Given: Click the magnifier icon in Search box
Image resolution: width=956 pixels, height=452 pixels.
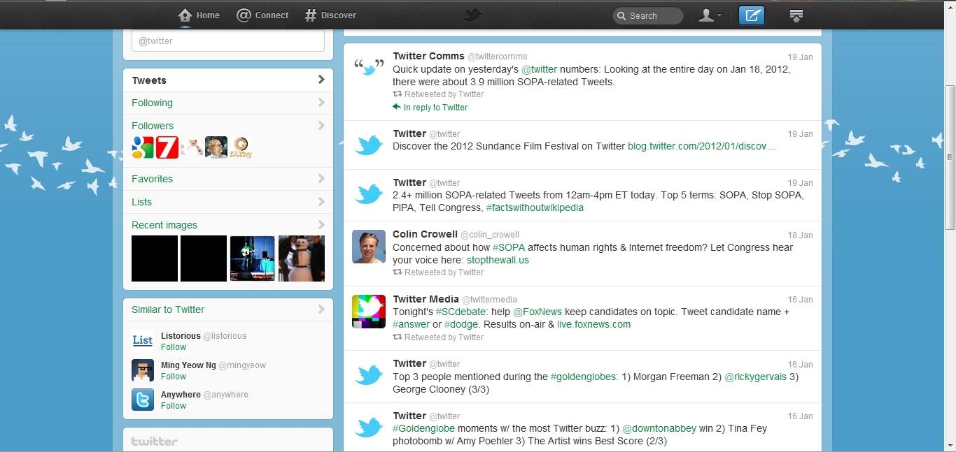Looking at the screenshot, I should coord(621,15).
